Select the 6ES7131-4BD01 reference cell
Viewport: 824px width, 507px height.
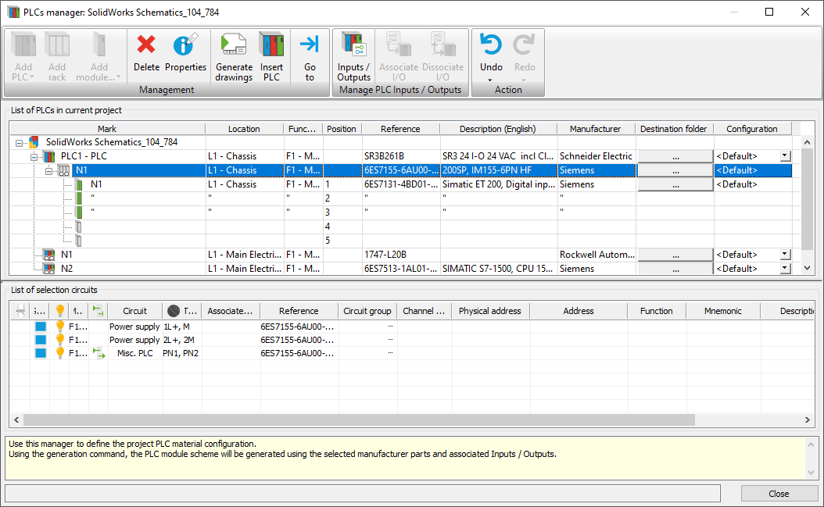(x=401, y=184)
